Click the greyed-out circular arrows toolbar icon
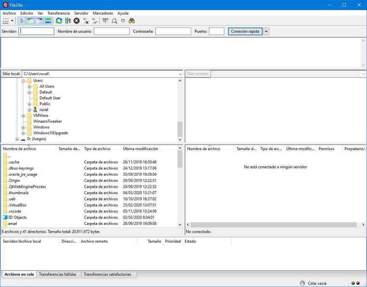Screen dimensions: 367x287 pyautogui.click(x=123, y=21)
